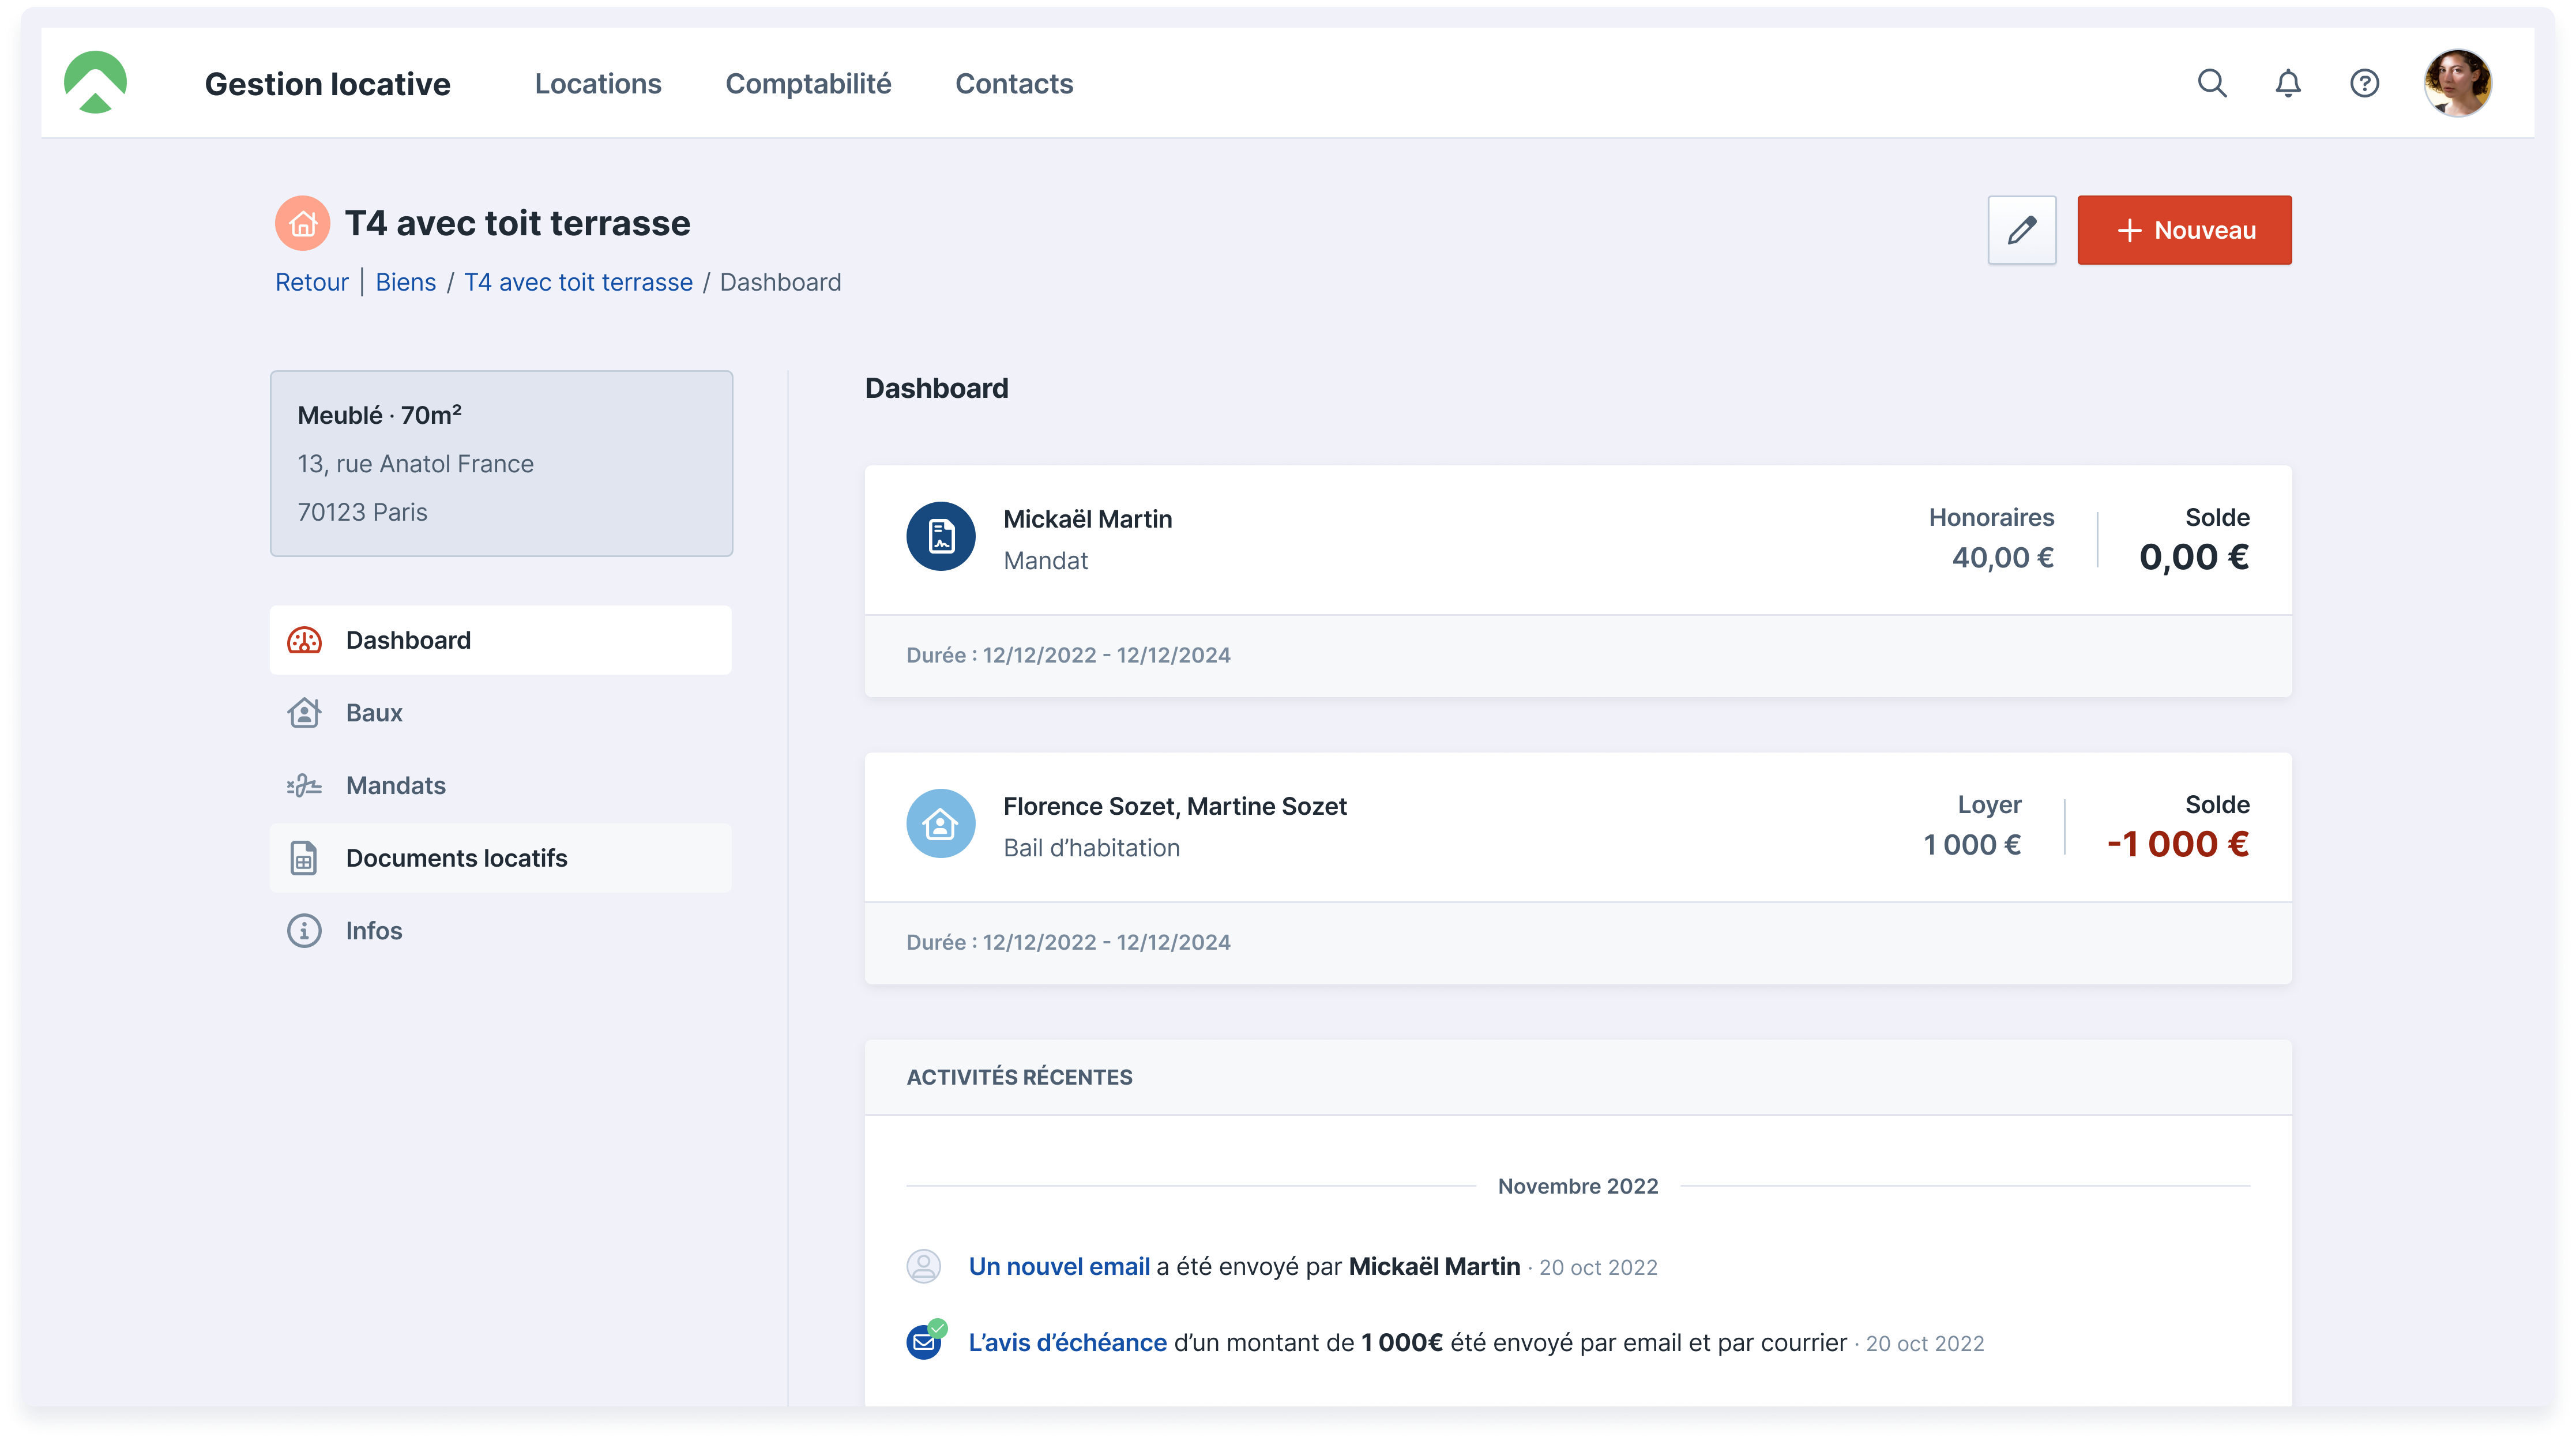Open the L'avis d'échéance link
This screenshot has height=1441, width=2576.
[x=1067, y=1343]
